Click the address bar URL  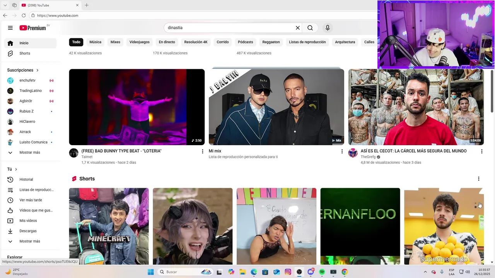(x=58, y=15)
